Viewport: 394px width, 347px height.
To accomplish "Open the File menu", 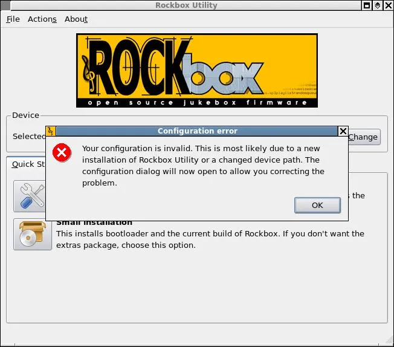I will pyautogui.click(x=13, y=19).
